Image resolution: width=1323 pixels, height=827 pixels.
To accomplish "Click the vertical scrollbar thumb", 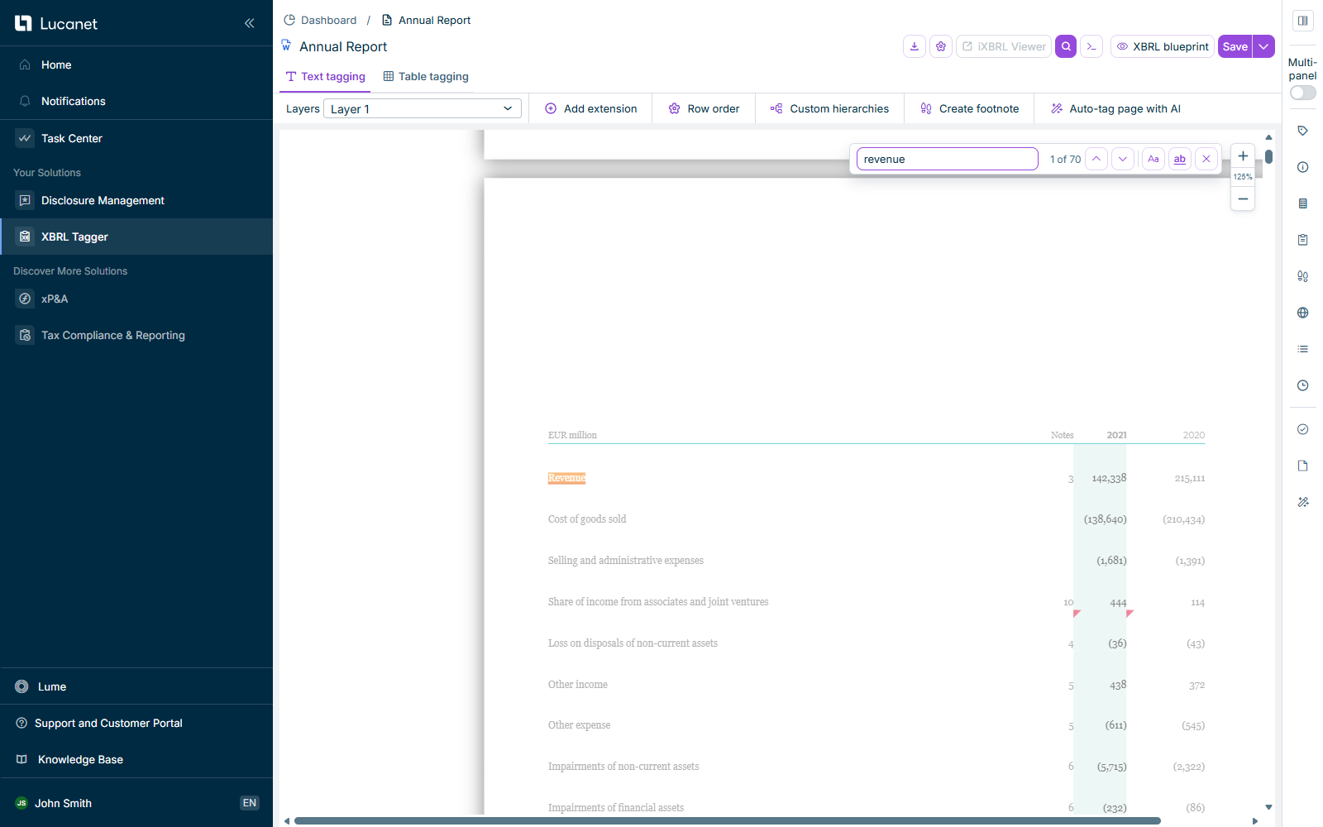I will point(1268,156).
